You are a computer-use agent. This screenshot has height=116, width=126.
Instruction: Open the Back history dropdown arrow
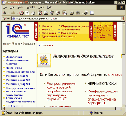(9, 13)
